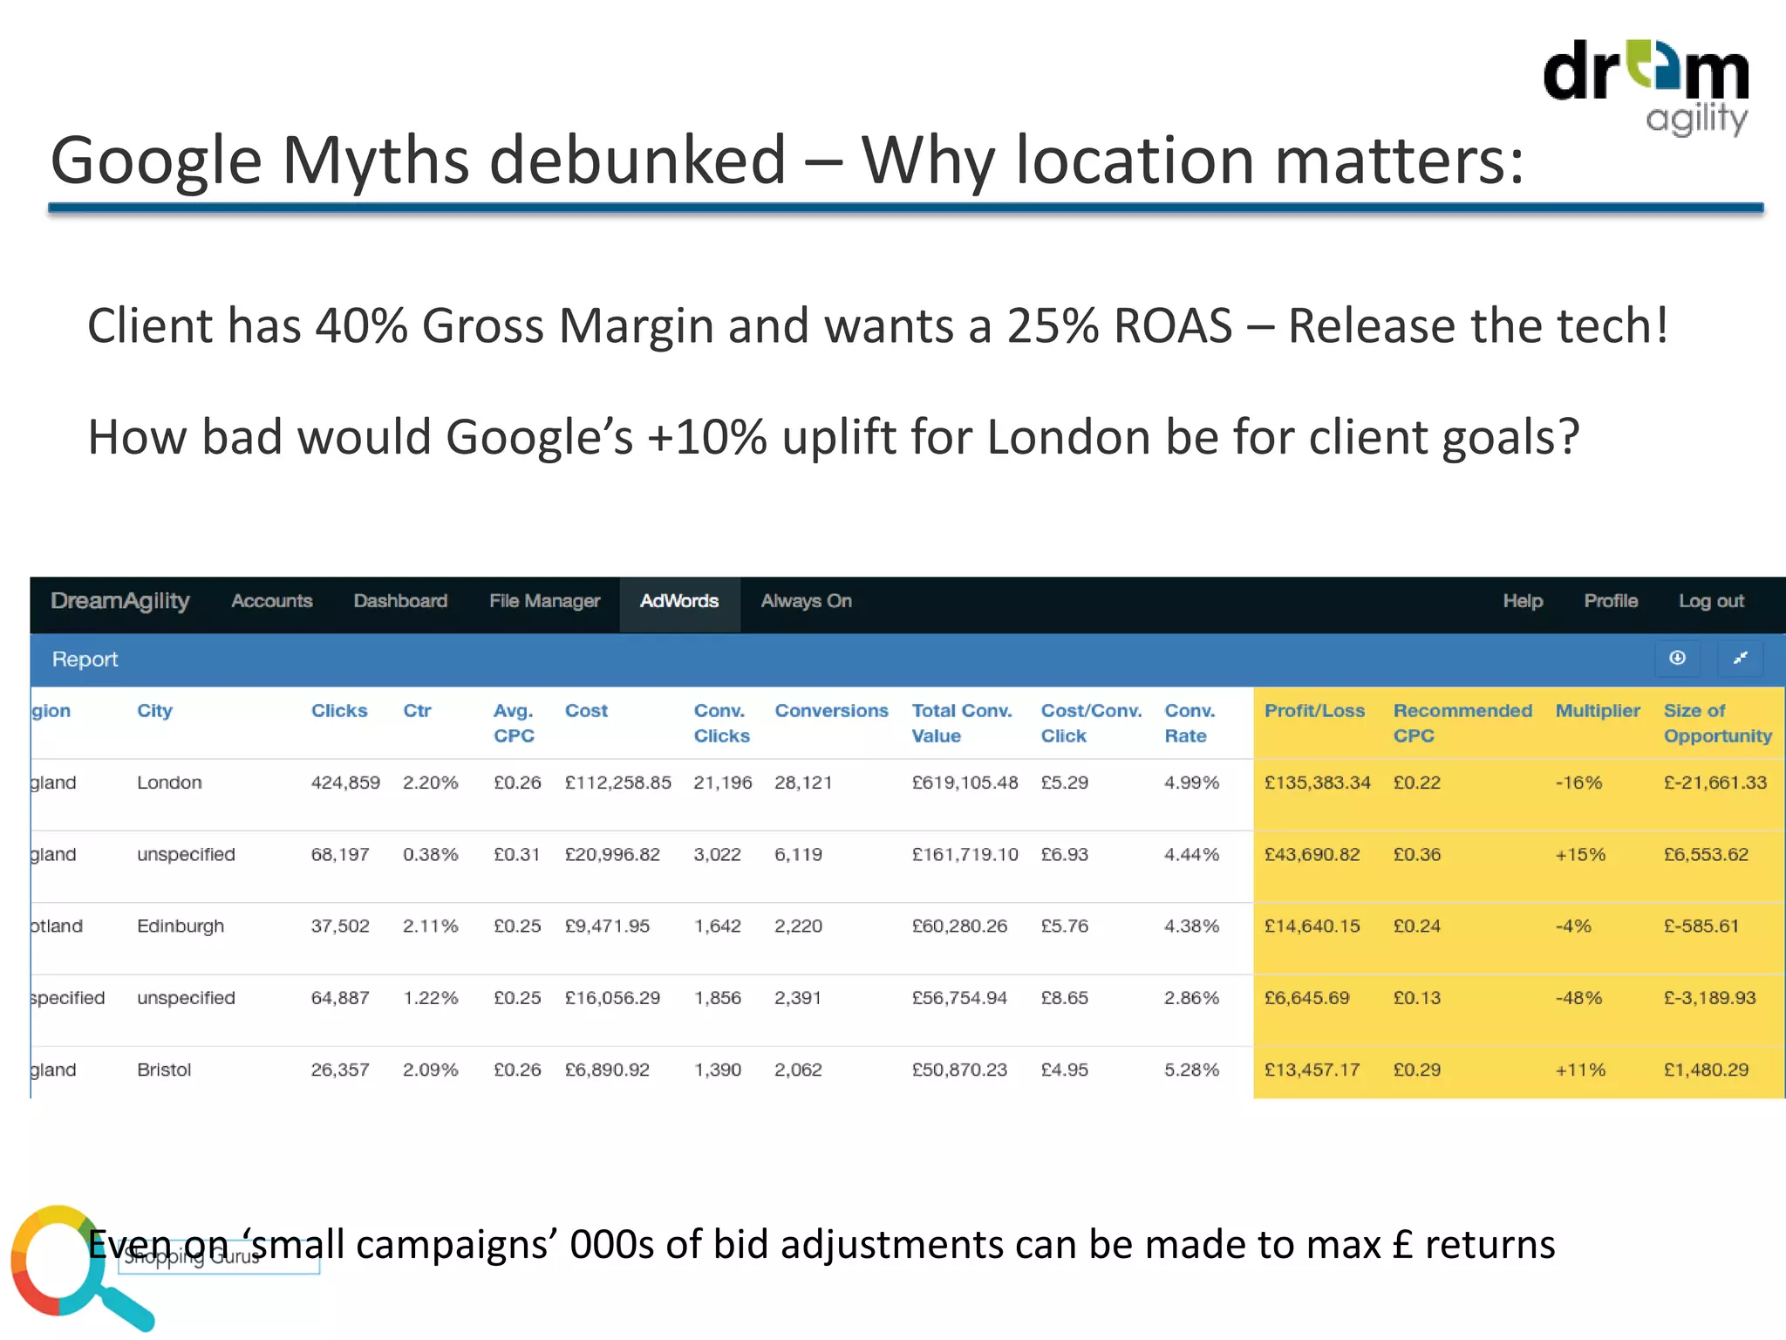Image resolution: width=1786 pixels, height=1340 pixels.
Task: Open the DreamAgility brand link
Action: [x=120, y=601]
